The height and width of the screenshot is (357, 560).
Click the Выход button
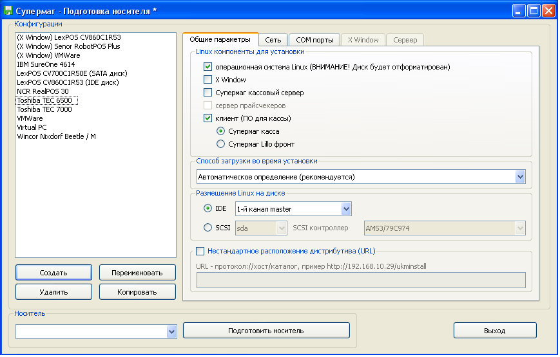(495, 331)
